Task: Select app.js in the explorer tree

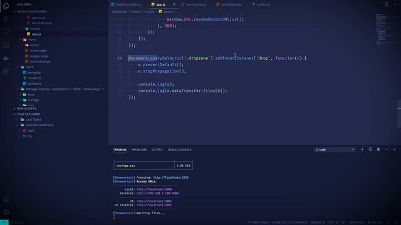Action: 36,34
